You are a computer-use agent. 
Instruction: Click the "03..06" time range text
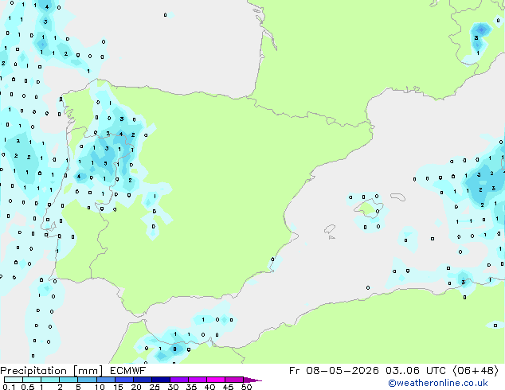point(402,371)
